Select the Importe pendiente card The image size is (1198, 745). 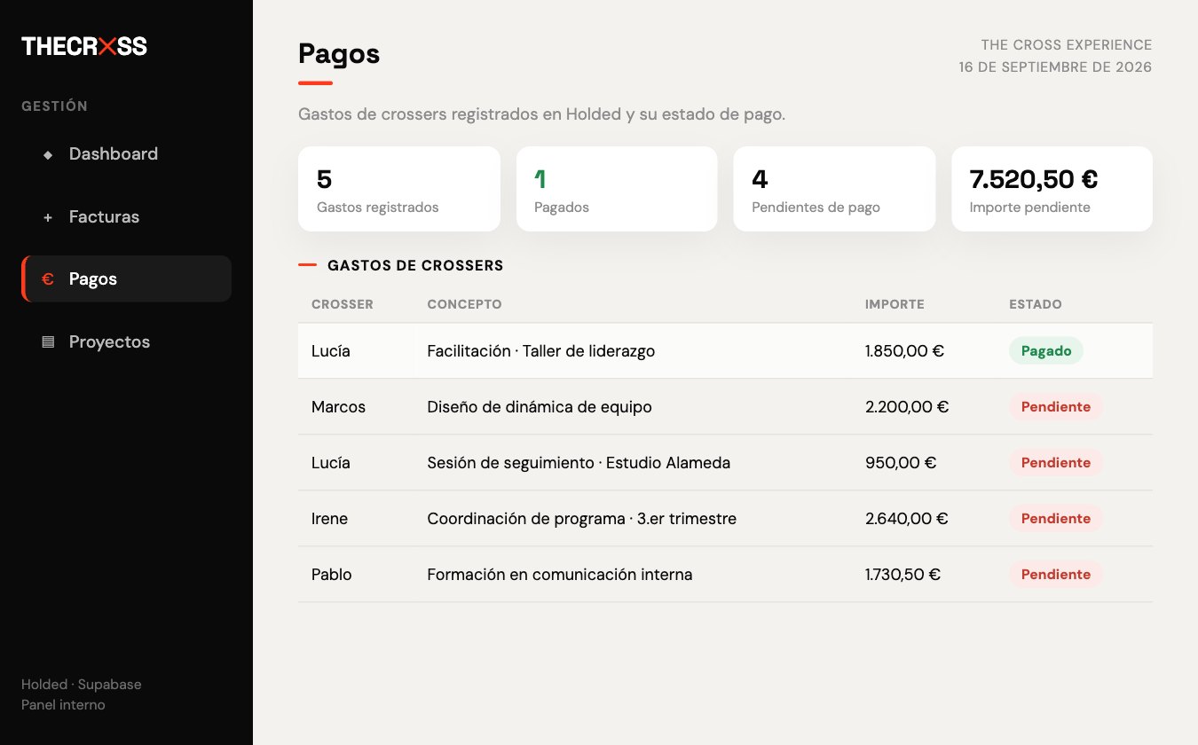tap(1052, 189)
